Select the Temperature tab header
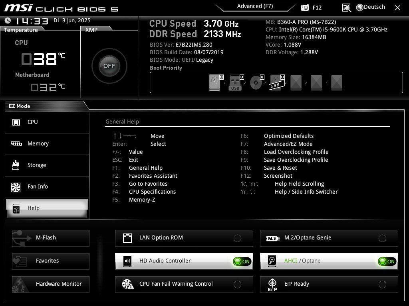 21,30
